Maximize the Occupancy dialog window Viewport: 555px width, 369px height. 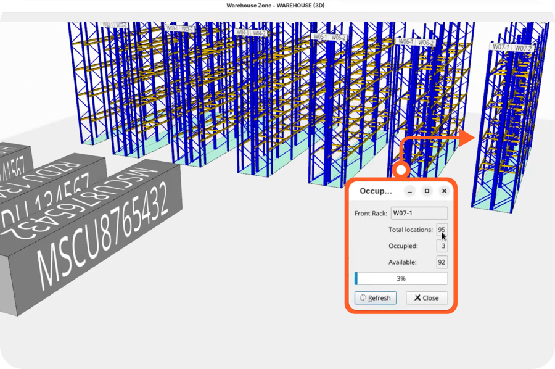pos(427,191)
